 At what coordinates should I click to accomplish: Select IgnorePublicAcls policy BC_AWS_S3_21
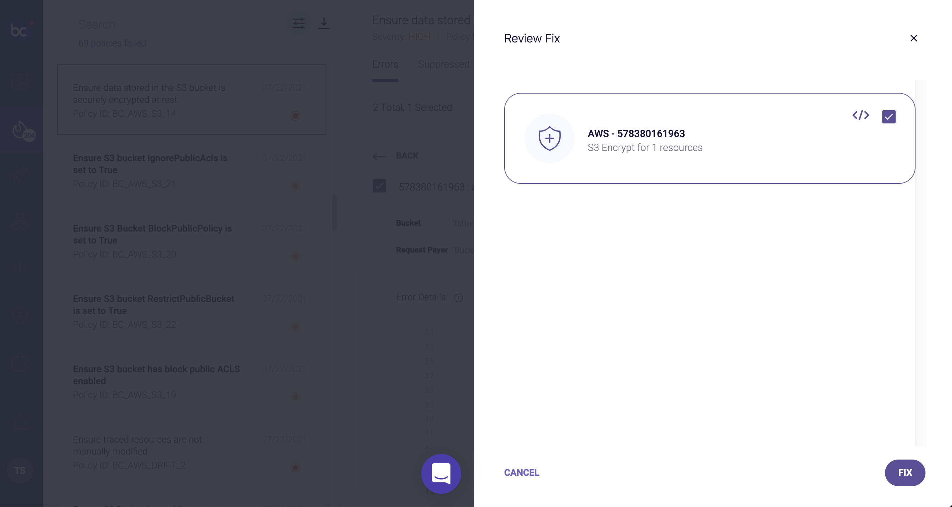(191, 170)
